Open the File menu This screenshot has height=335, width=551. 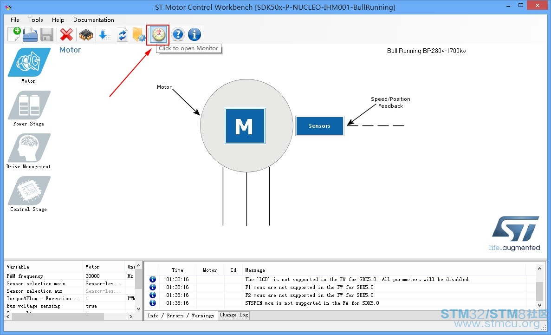[15, 20]
